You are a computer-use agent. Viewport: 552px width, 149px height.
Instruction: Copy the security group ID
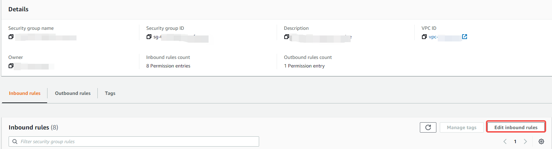coord(149,37)
